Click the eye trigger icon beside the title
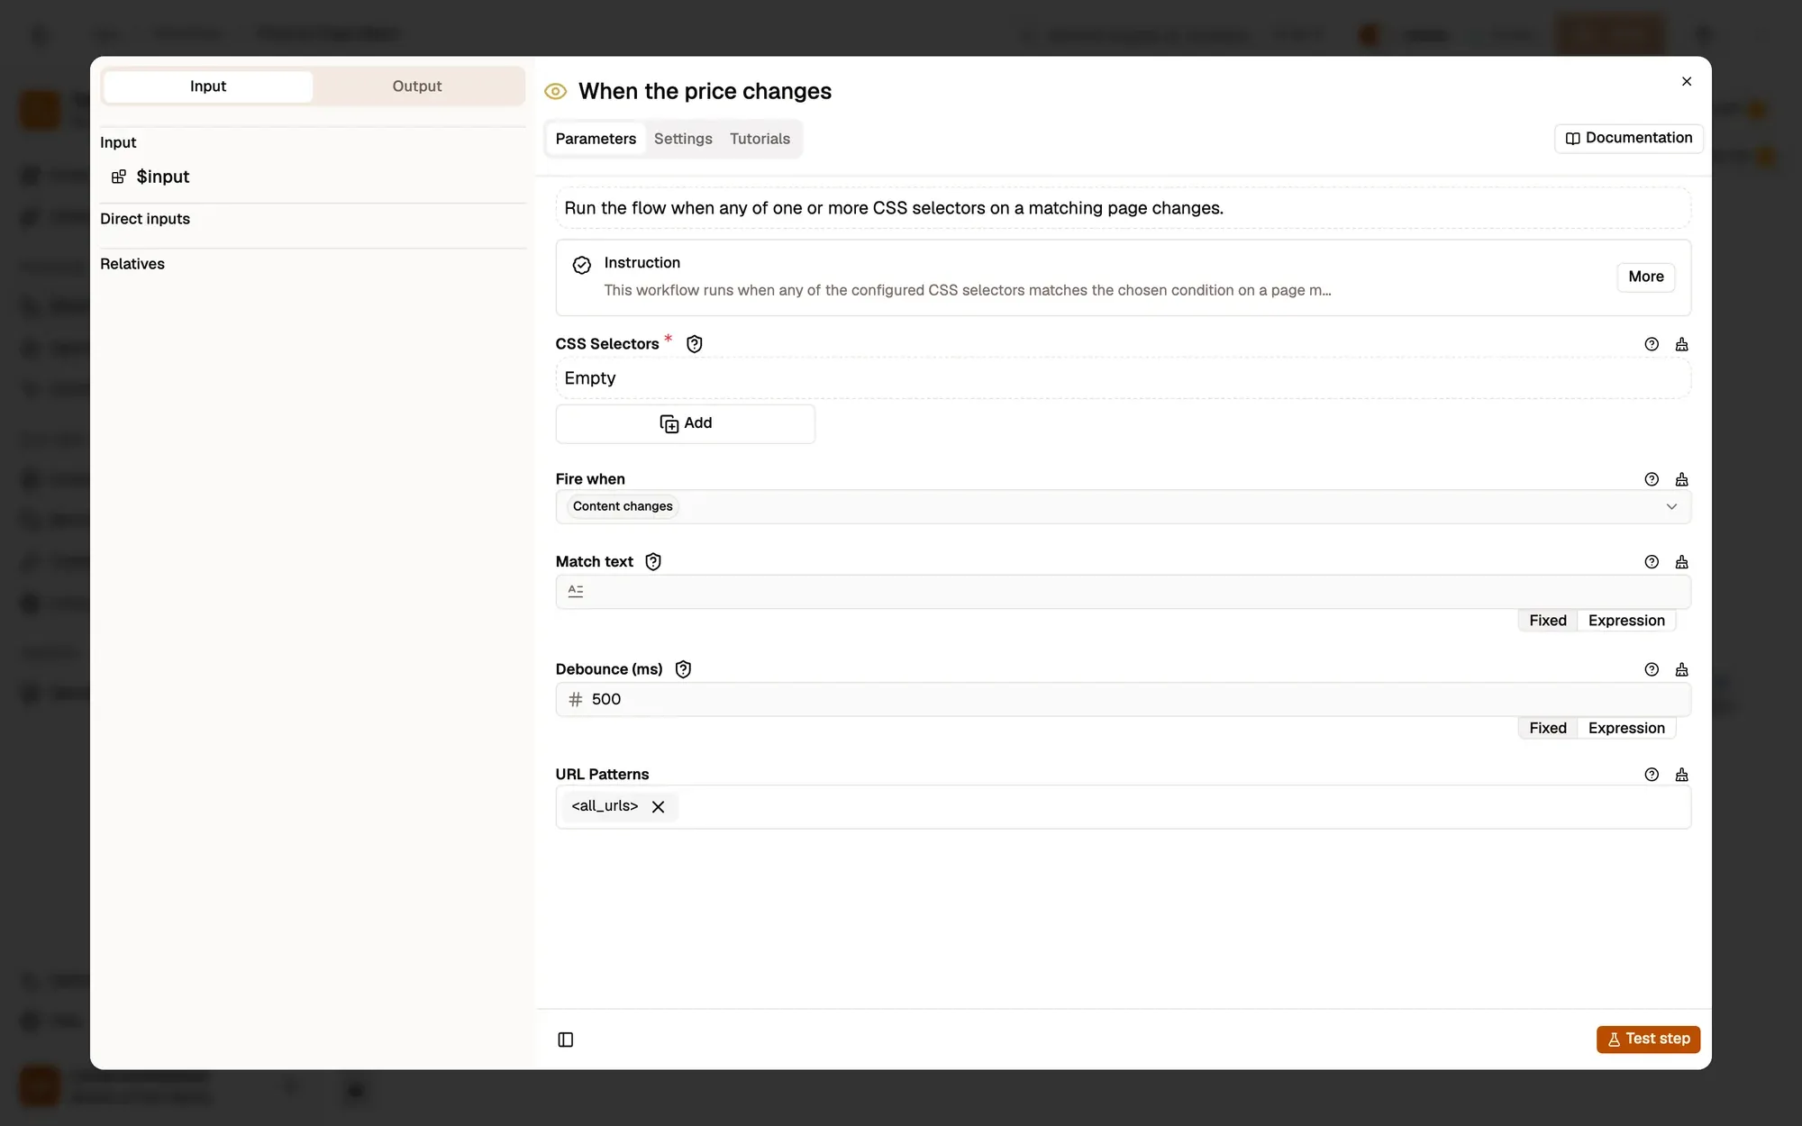1802x1126 pixels. (x=556, y=91)
